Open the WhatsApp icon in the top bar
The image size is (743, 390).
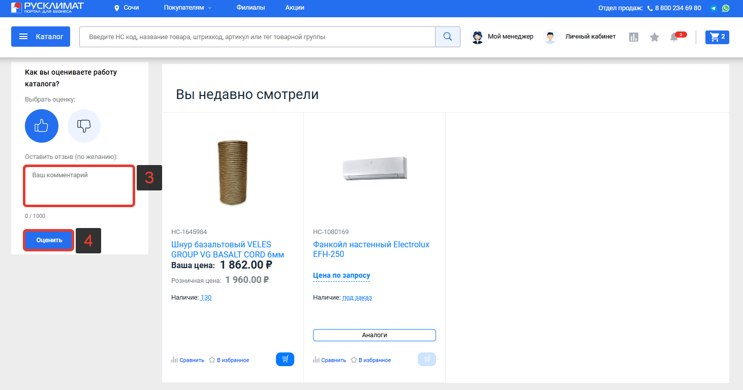click(726, 8)
